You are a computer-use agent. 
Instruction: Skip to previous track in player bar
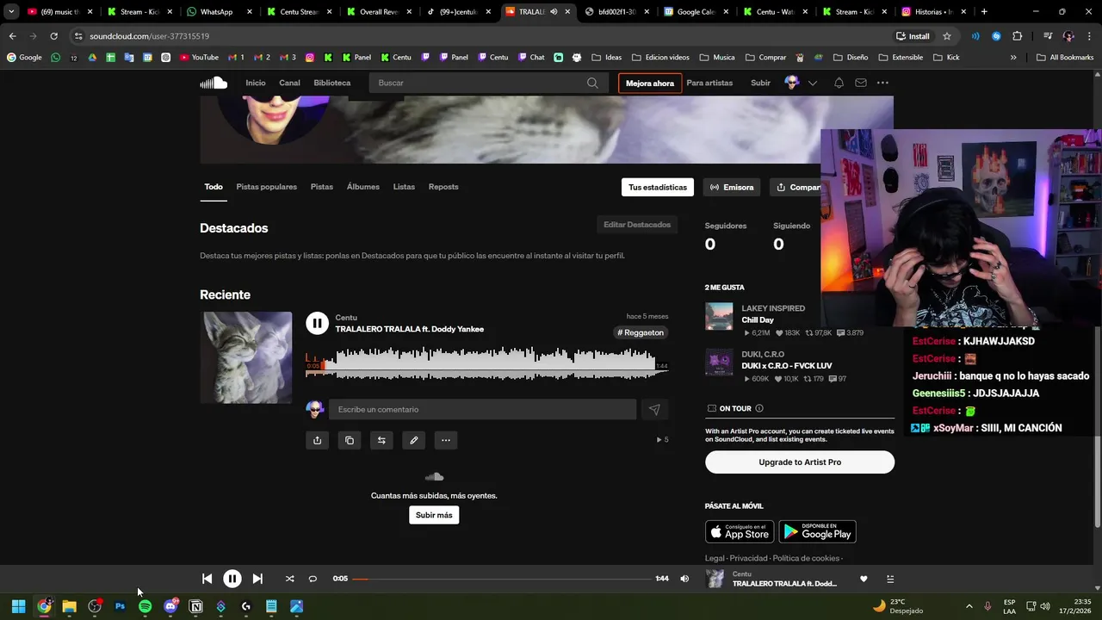[x=207, y=579]
